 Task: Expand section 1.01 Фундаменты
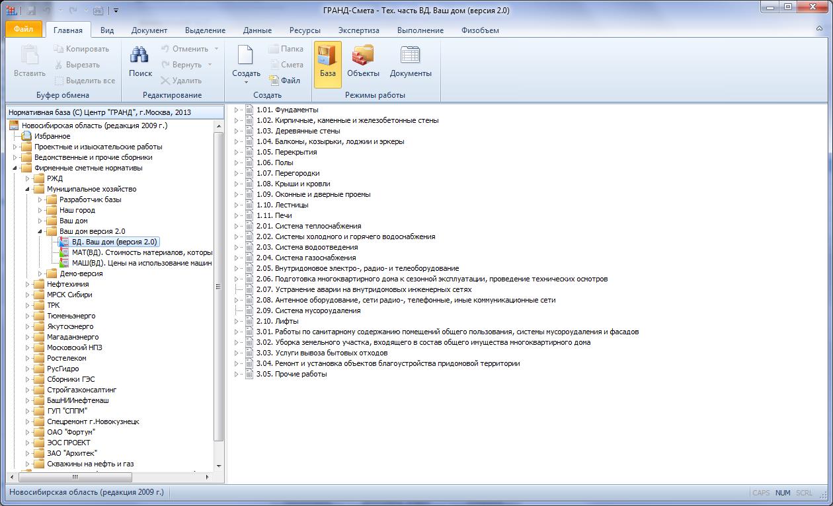click(x=237, y=110)
